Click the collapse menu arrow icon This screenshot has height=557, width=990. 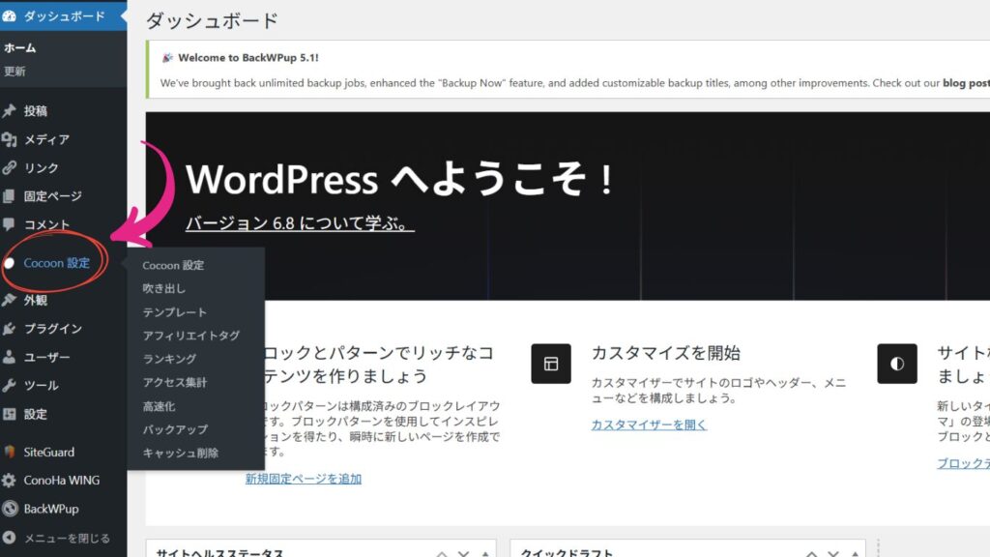tap(9, 538)
